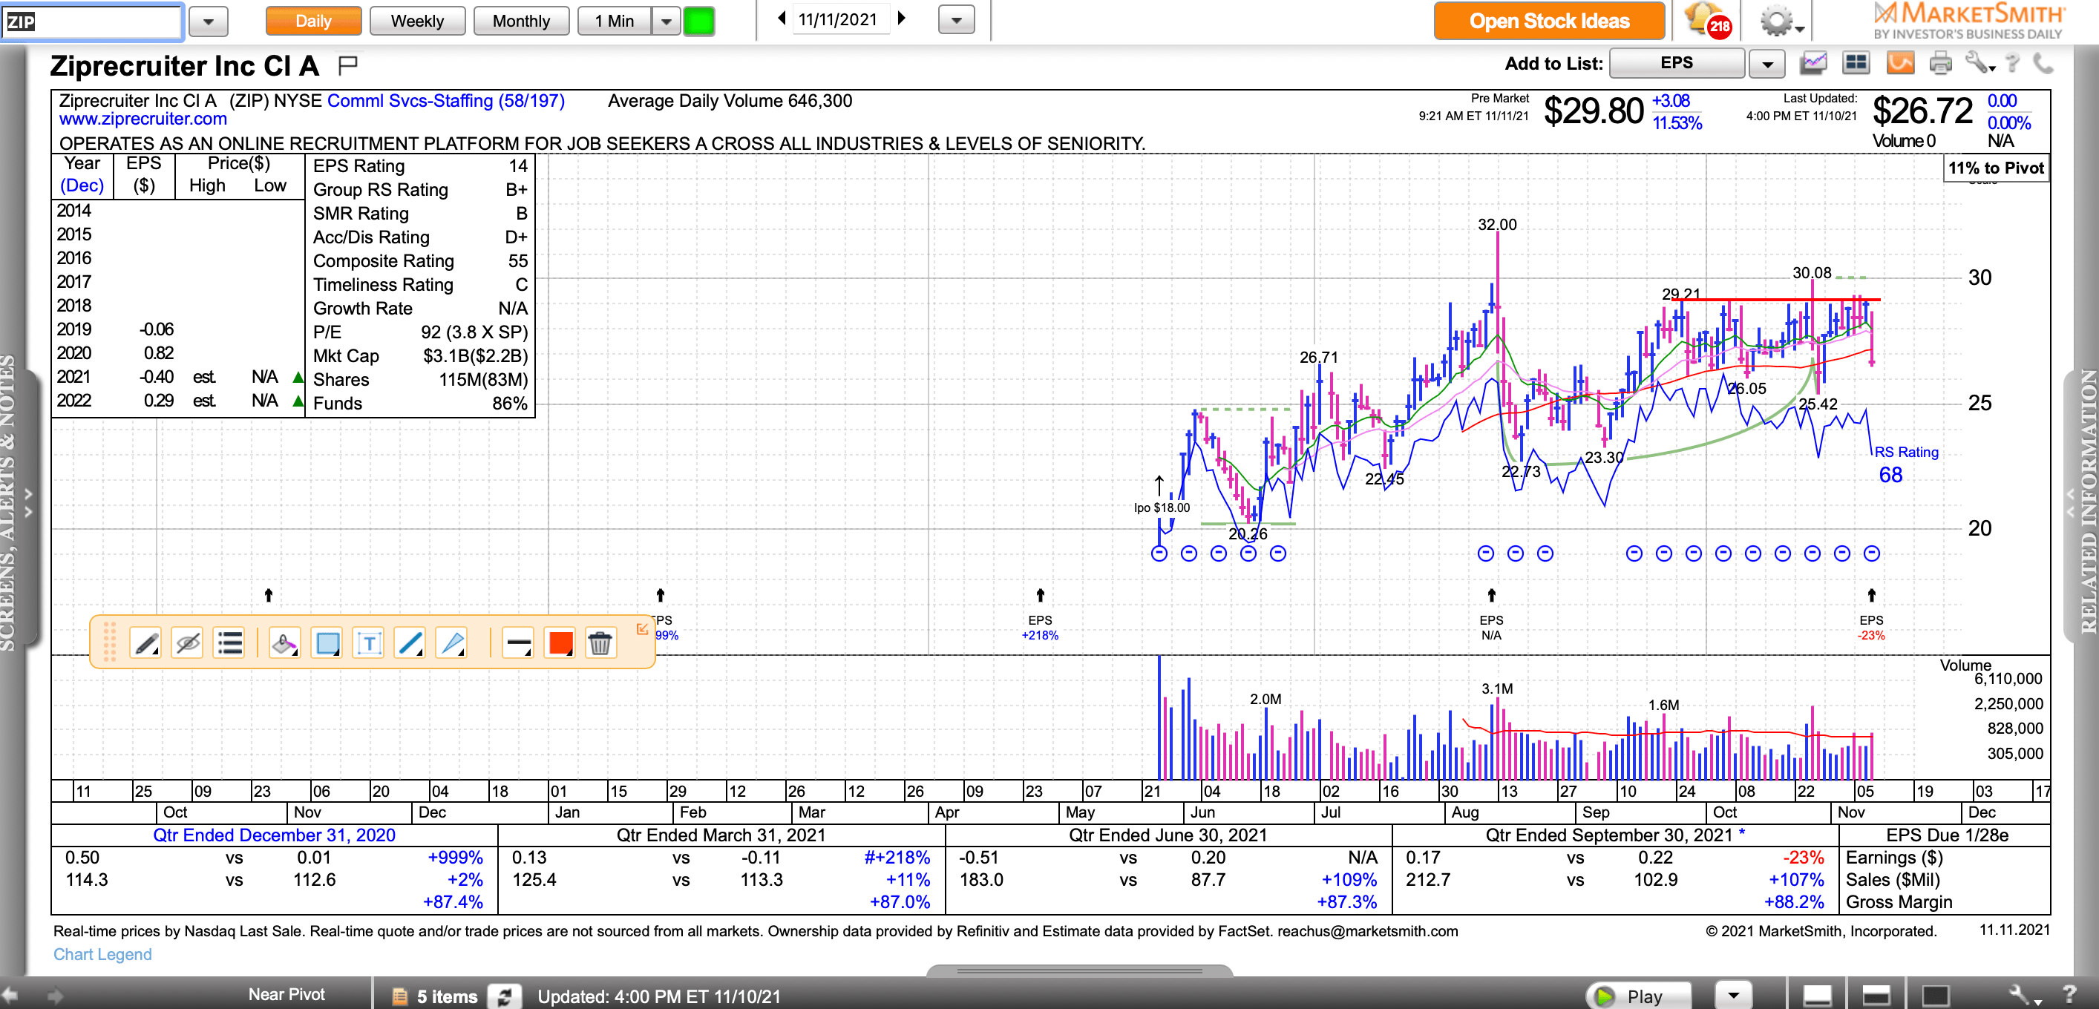Screen dimensions: 2099x1009
Task: Open Qtr Ended December 31, 2020 link
Action: tap(274, 835)
